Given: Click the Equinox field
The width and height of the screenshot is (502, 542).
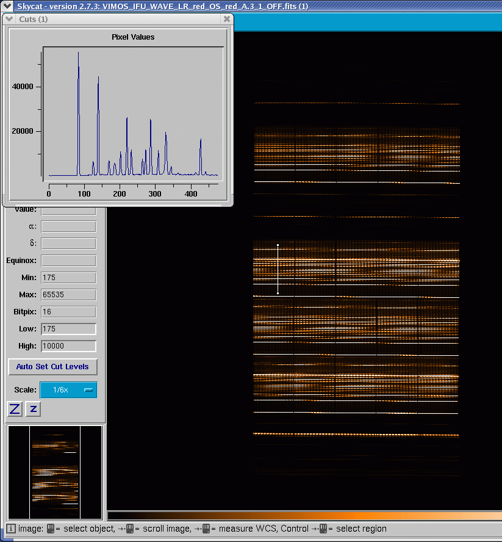Looking at the screenshot, I should pyautogui.click(x=68, y=261).
